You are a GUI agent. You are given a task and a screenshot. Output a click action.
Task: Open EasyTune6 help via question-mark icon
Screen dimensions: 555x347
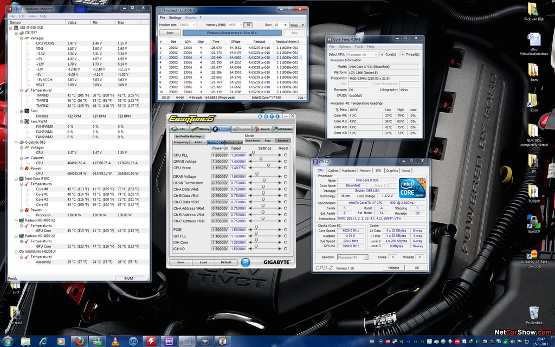pos(272,117)
